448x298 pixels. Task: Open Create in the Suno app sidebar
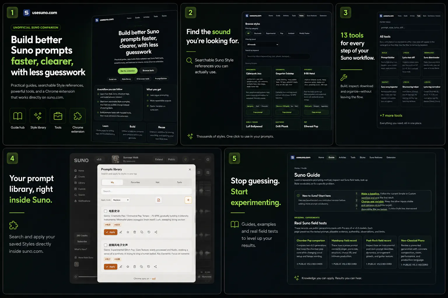pos(80,177)
